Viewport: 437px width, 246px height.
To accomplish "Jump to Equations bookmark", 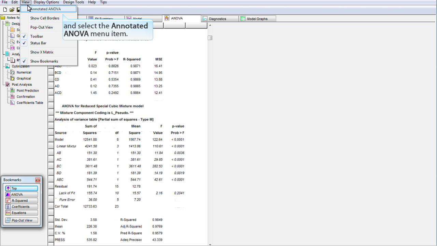I will [x=21, y=213].
